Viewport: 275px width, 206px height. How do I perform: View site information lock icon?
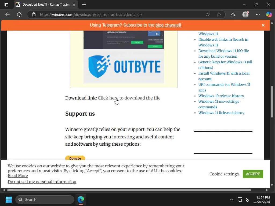tap(34, 14)
